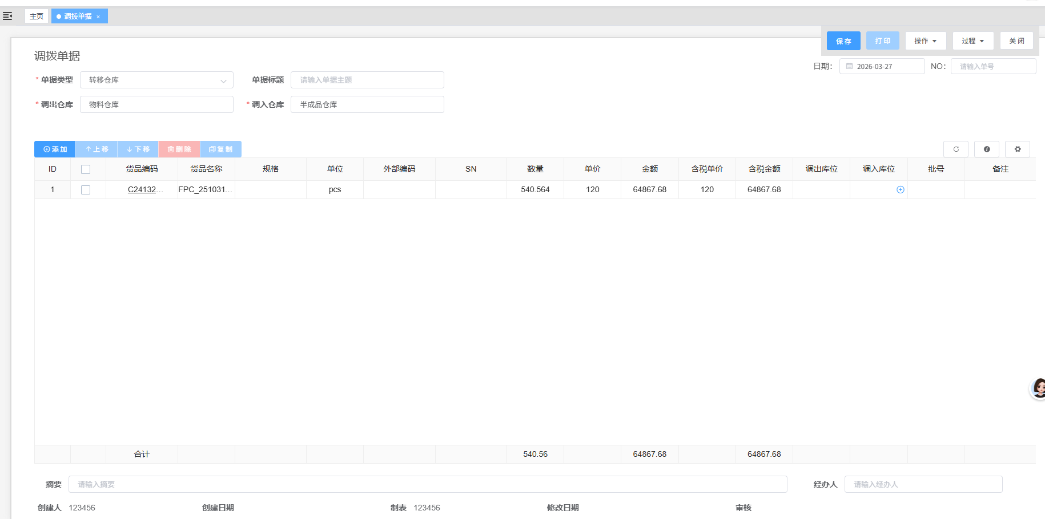The image size is (1045, 519).
Task: Switch to the 主页 tab
Action: (37, 16)
